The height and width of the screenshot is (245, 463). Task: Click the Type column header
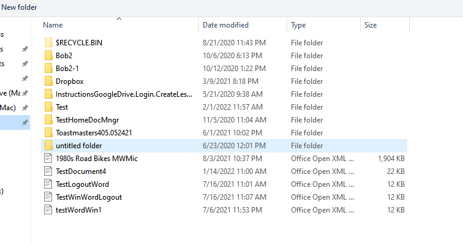(x=298, y=25)
